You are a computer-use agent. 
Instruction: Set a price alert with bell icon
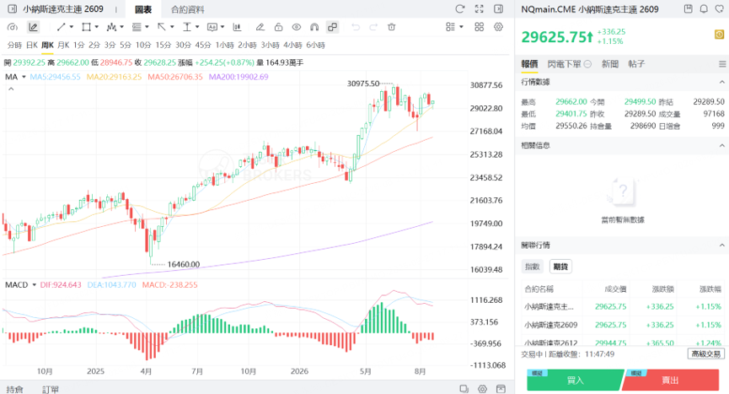point(704,8)
